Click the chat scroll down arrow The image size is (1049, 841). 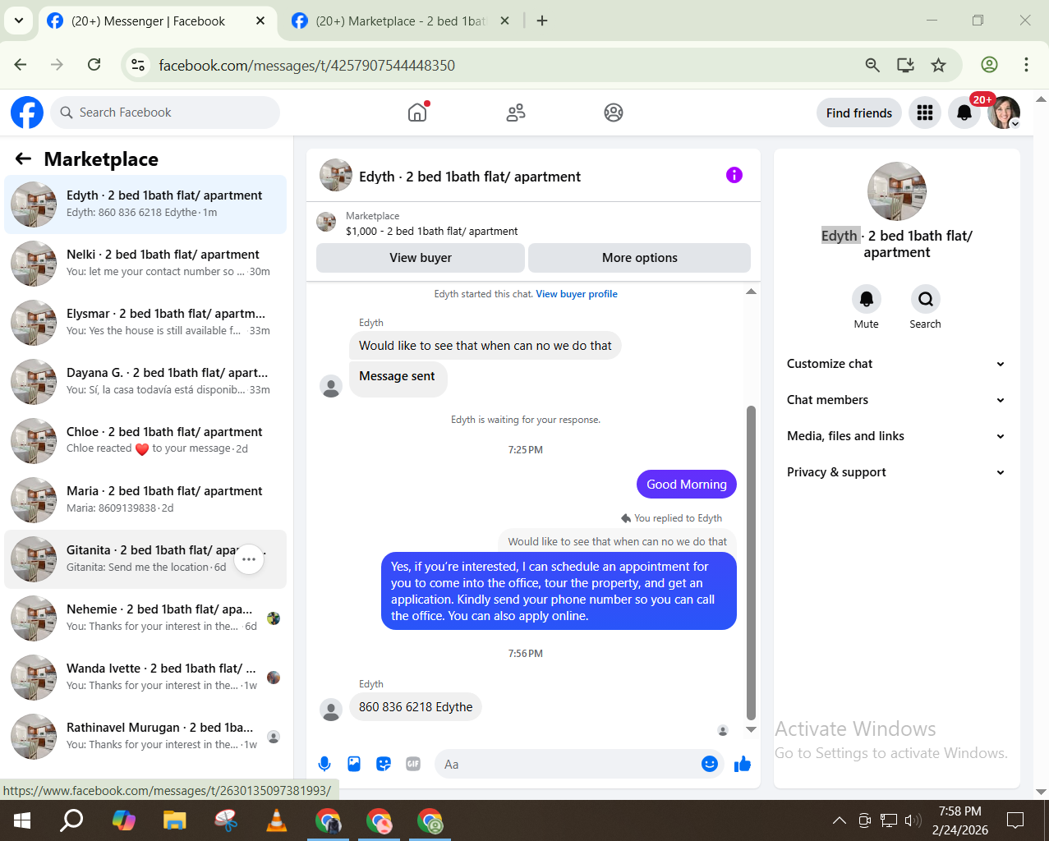[x=751, y=729]
